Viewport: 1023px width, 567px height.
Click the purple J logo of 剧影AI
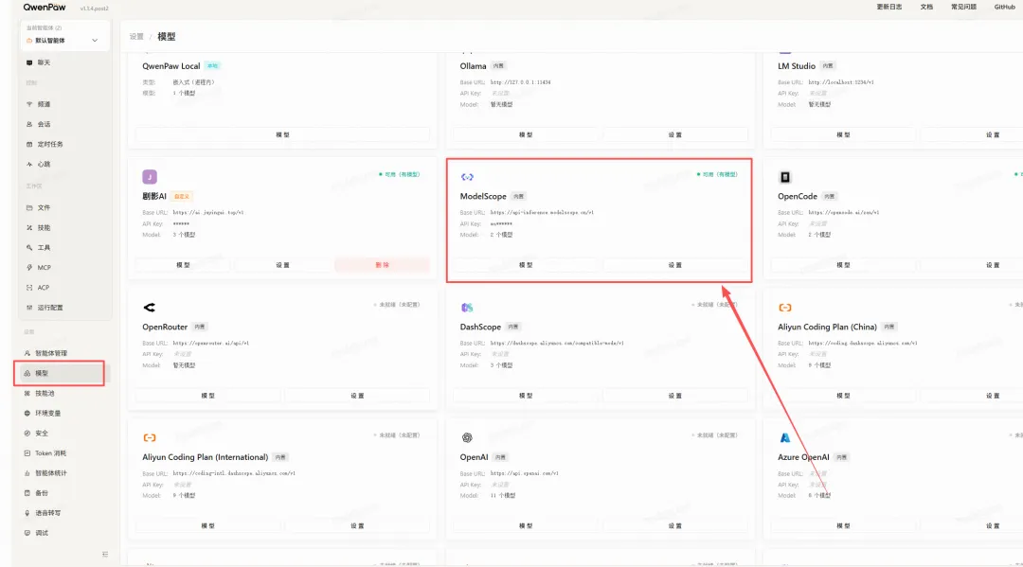(150, 177)
